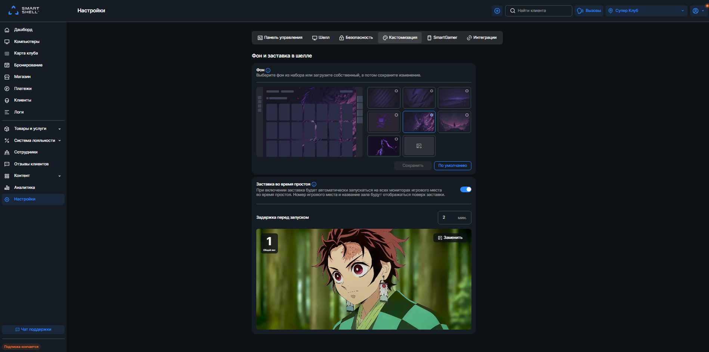Screen dimensions: 709x352
Task: Click the shell background preview image
Action: point(309,122)
